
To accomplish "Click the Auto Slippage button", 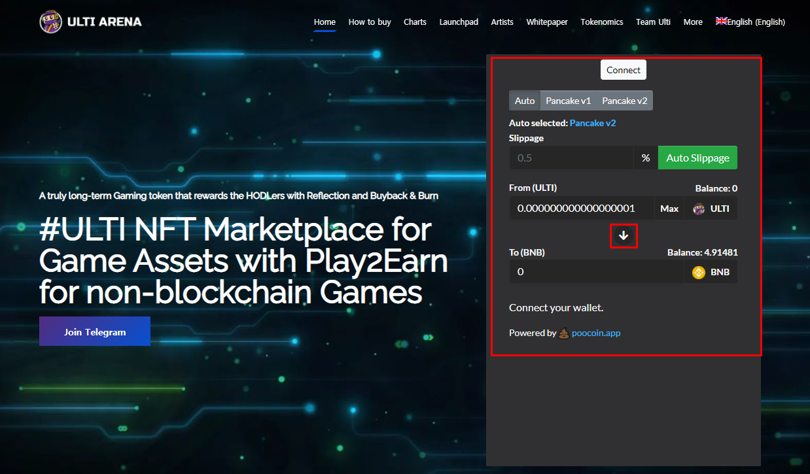I will (697, 158).
